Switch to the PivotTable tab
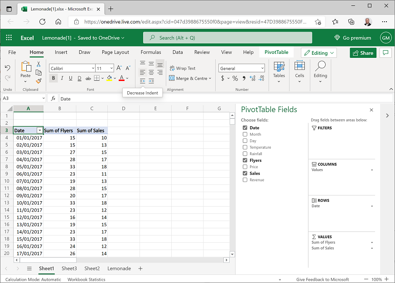395x283 pixels. (x=276, y=52)
